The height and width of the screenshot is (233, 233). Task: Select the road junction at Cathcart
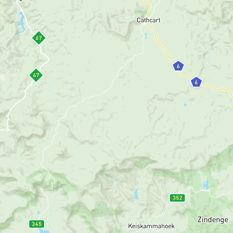146,23
